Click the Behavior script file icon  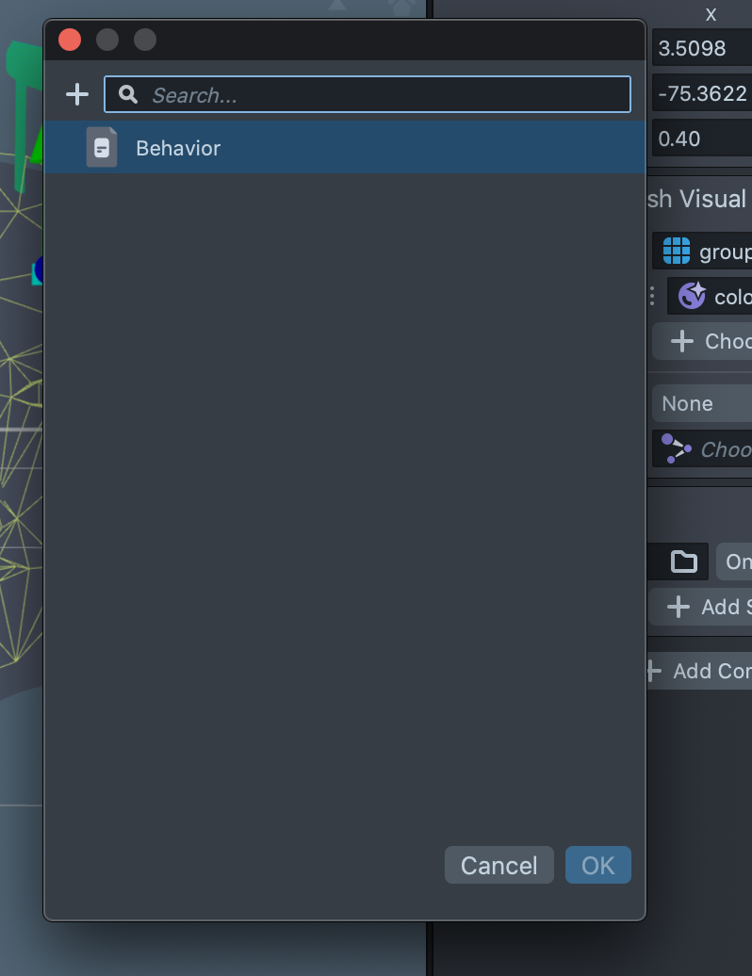pyautogui.click(x=102, y=148)
